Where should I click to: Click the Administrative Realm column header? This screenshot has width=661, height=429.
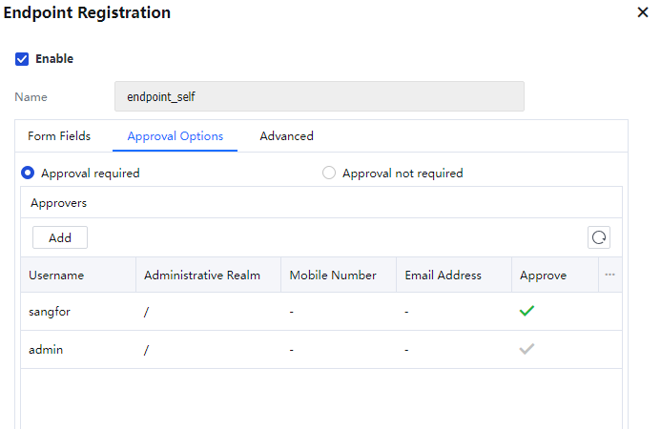pyautogui.click(x=202, y=276)
